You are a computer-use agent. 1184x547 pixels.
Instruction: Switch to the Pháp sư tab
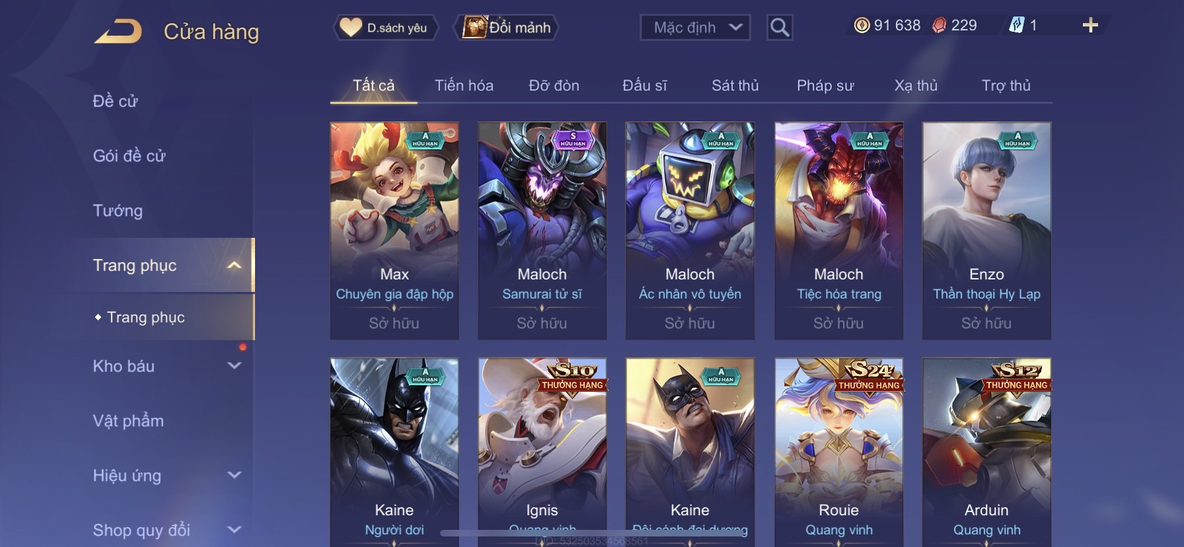[825, 85]
